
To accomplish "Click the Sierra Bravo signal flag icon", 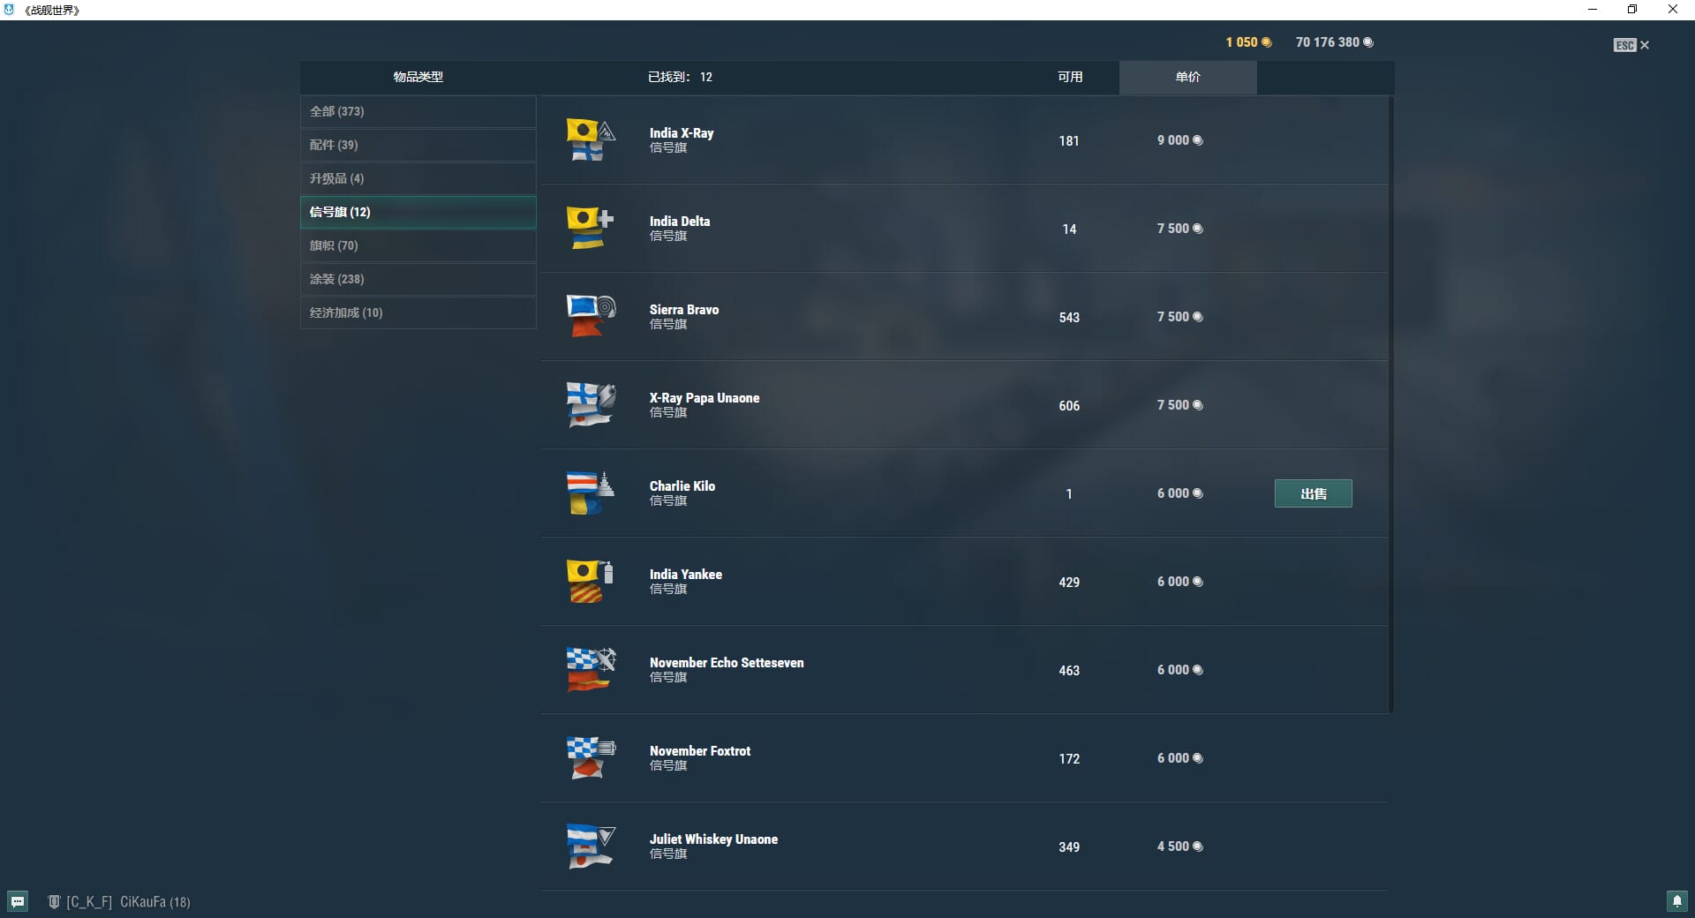I will coord(590,317).
